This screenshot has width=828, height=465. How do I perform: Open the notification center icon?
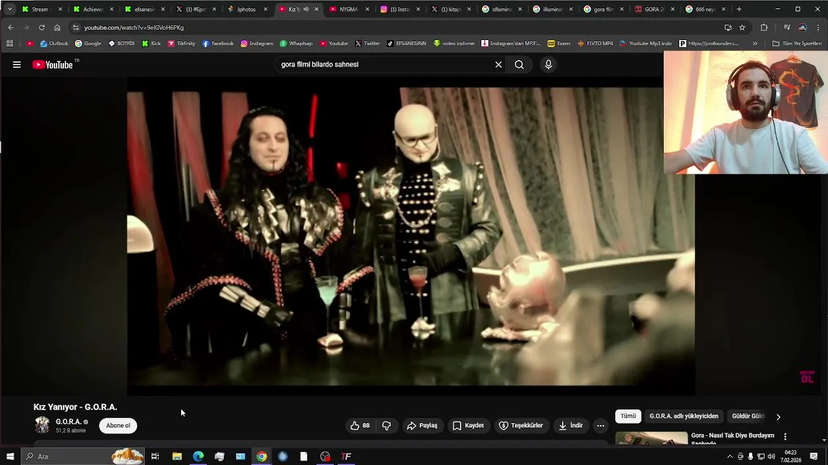(814, 457)
